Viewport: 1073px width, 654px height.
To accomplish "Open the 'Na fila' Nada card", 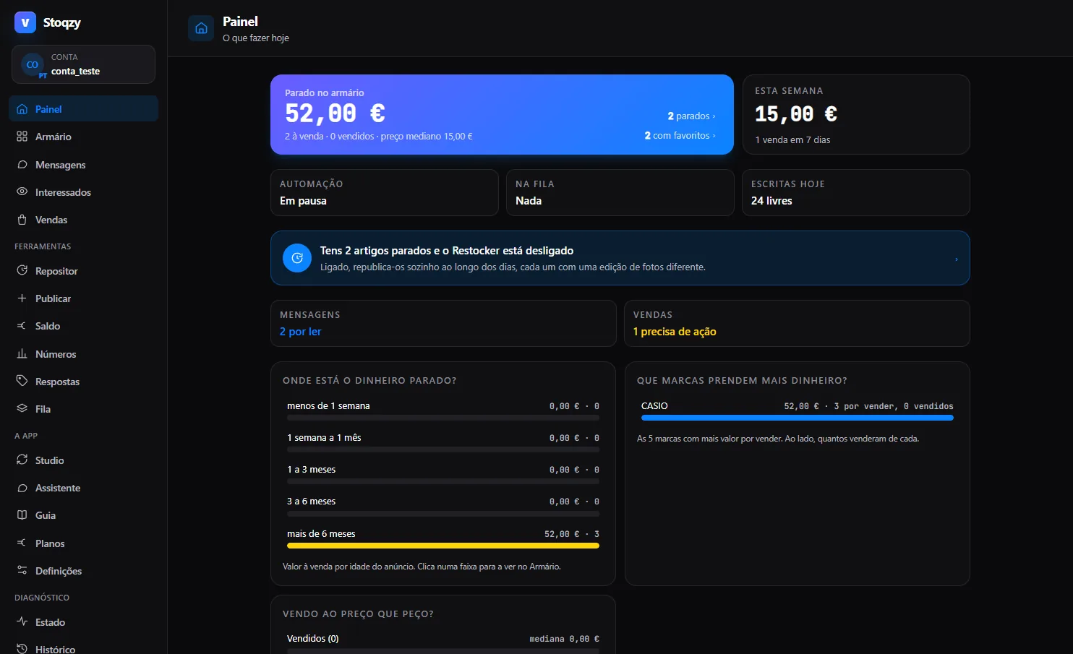I will (x=620, y=192).
